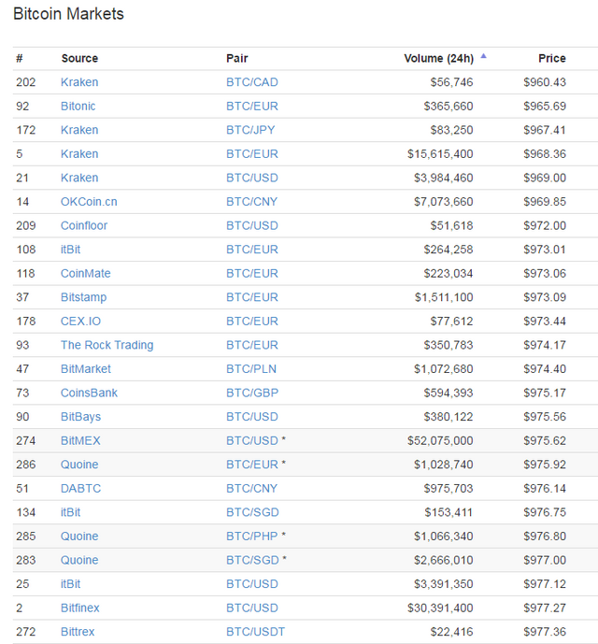Image resolution: width=598 pixels, height=644 pixels.
Task: Open the BitBays exchange link
Action: coord(80,417)
